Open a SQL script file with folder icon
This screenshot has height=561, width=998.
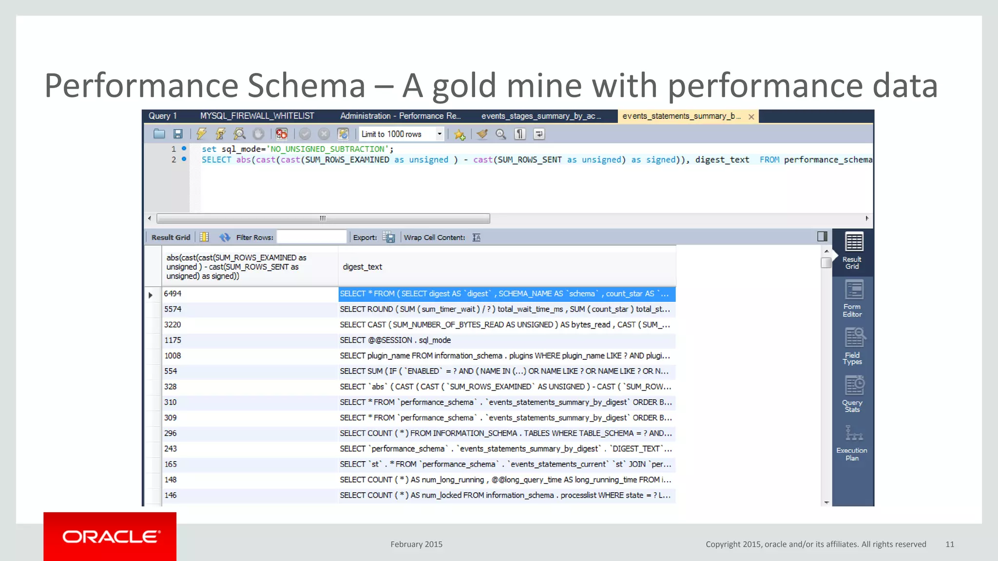coord(159,134)
